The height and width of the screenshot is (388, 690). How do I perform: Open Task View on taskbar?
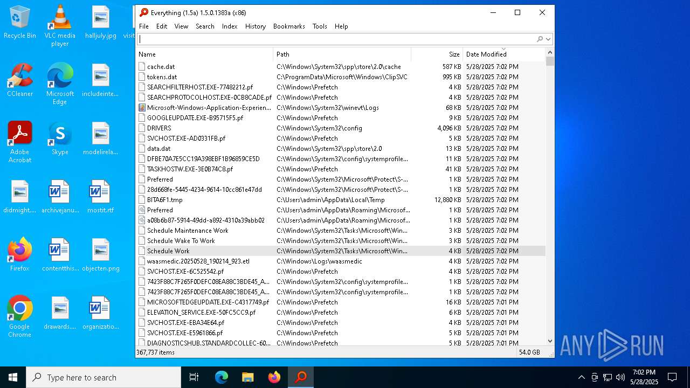click(x=194, y=377)
